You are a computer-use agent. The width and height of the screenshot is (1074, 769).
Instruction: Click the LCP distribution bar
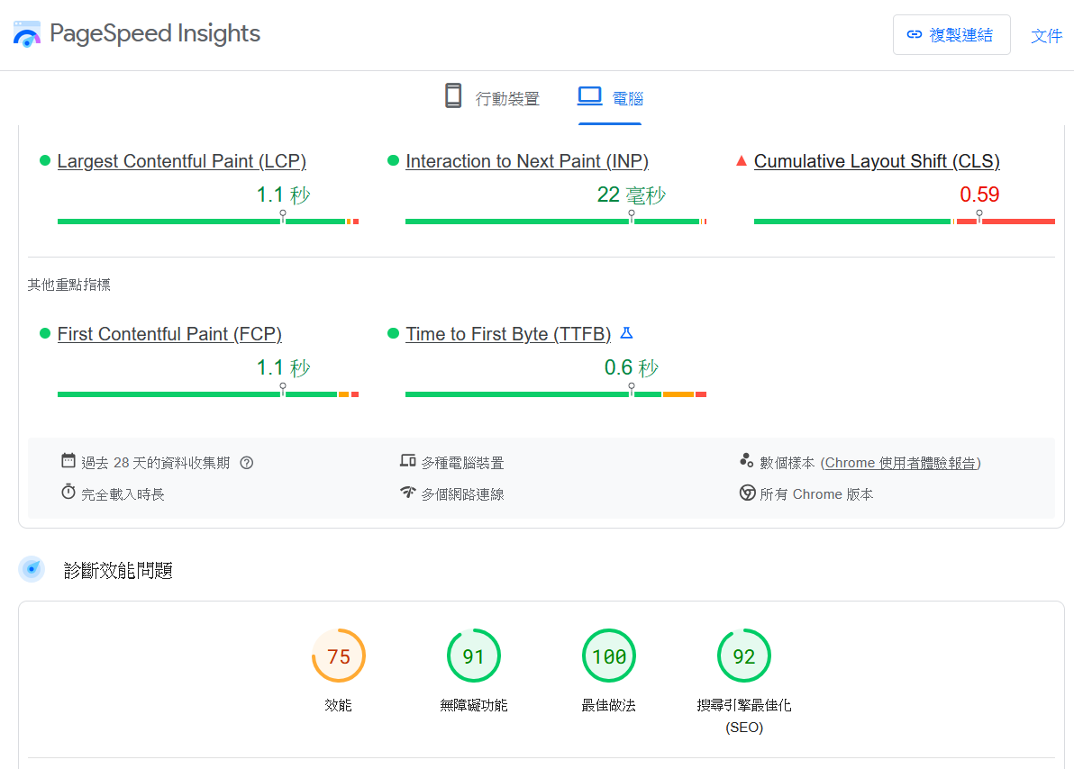[x=208, y=222]
